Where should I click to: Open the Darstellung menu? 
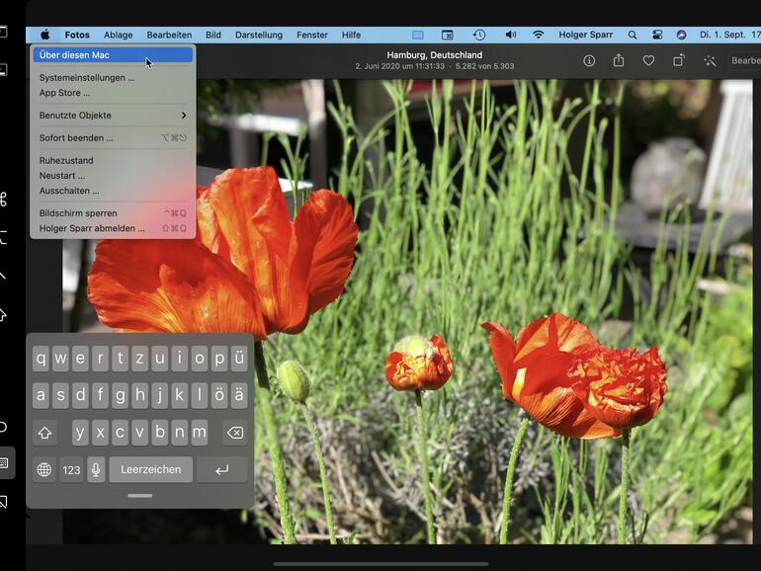point(259,35)
